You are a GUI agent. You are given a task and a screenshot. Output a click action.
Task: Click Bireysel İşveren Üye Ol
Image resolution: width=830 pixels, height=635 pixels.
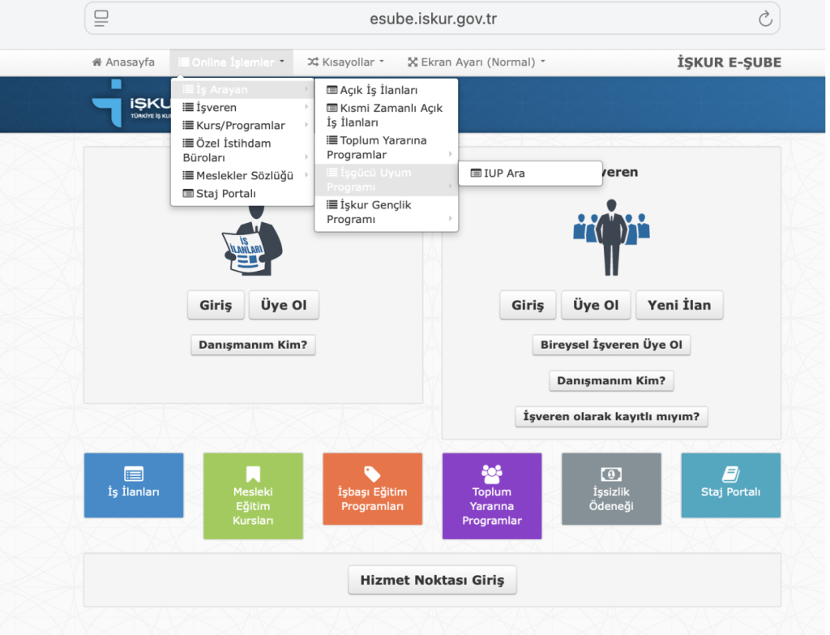pyautogui.click(x=611, y=345)
